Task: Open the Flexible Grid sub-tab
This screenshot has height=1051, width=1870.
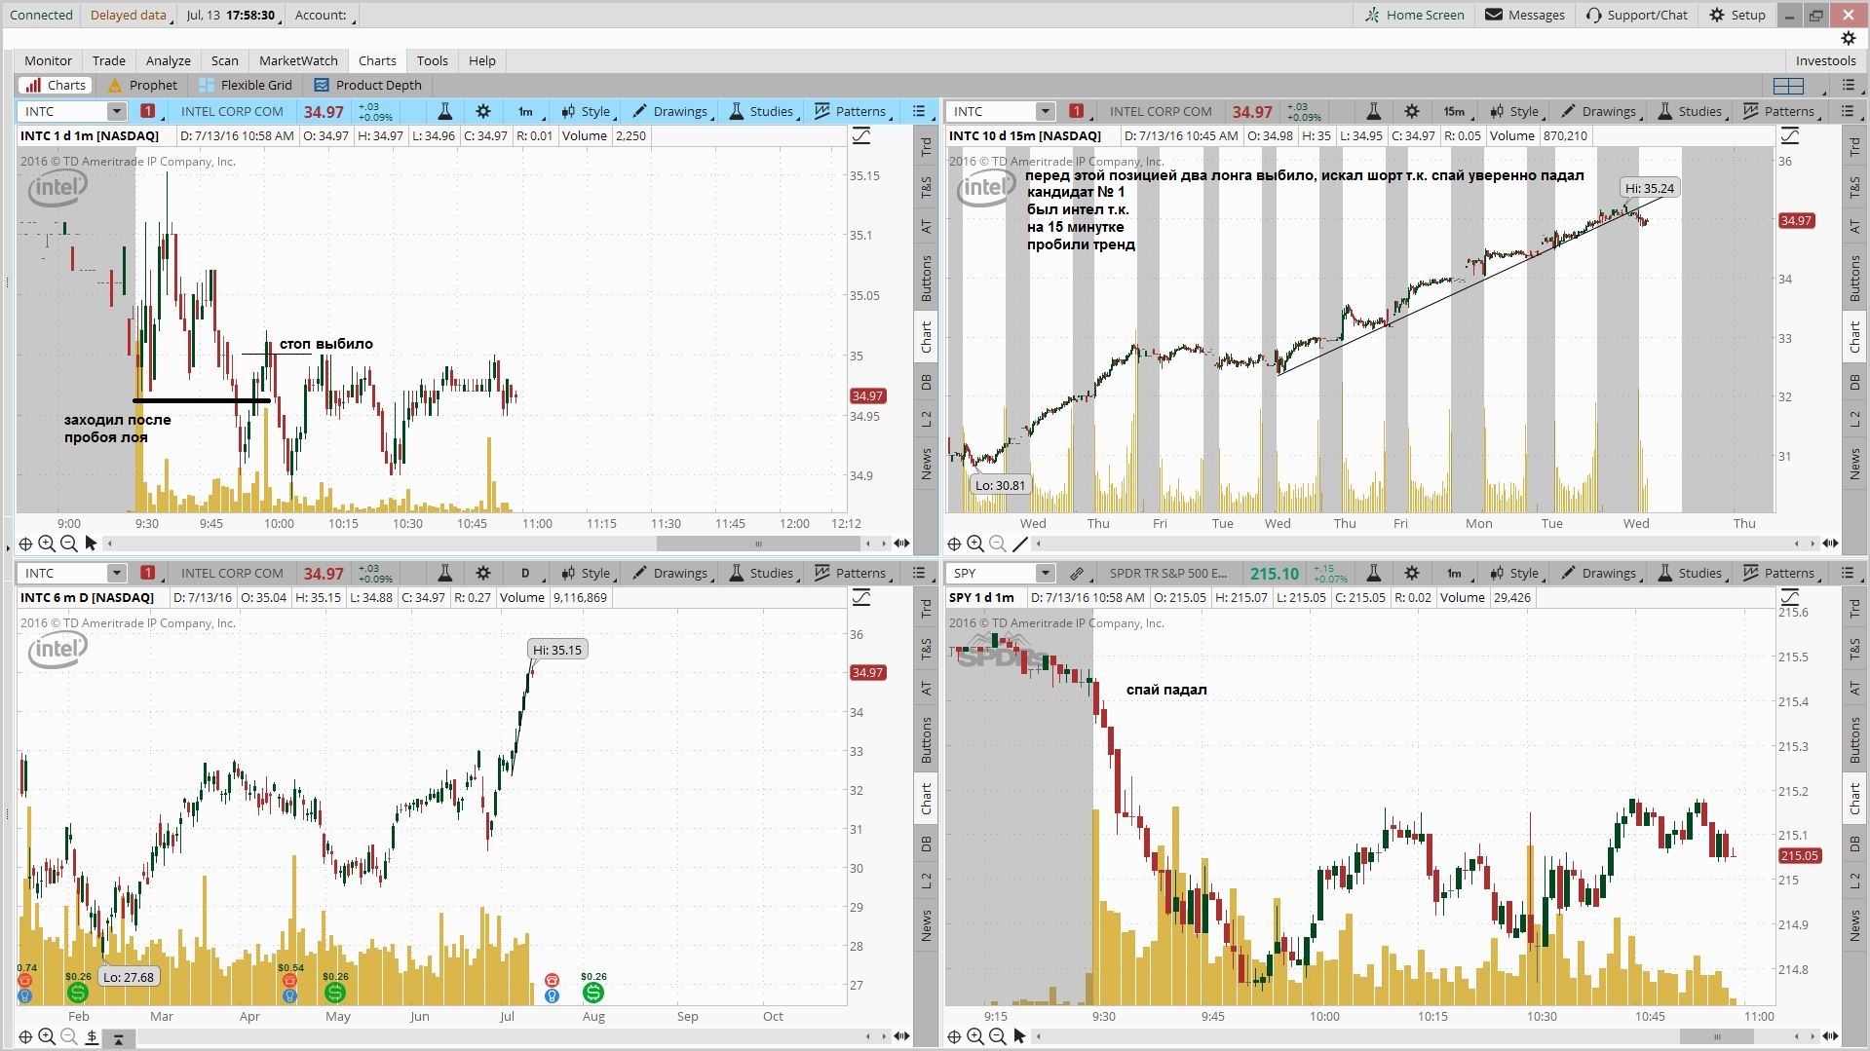Action: (x=246, y=85)
